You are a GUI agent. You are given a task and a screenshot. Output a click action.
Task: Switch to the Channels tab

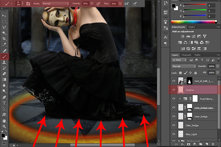point(186,55)
